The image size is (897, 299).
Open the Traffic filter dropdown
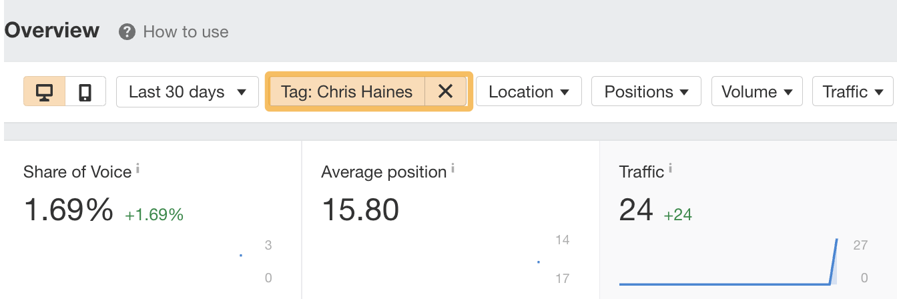click(x=852, y=91)
